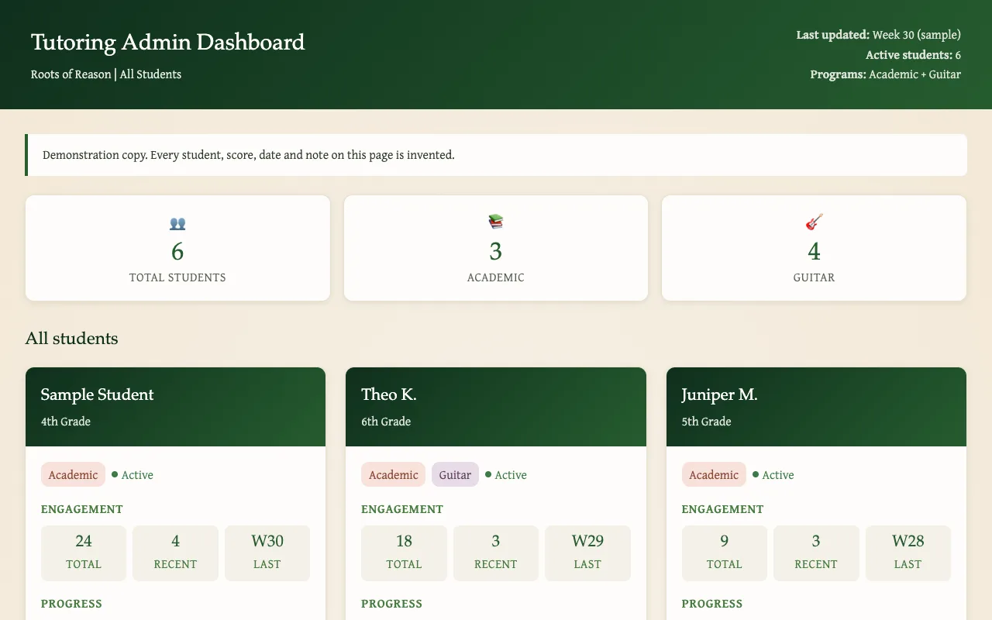Click the green Active dot on Theo K.

[488, 474]
